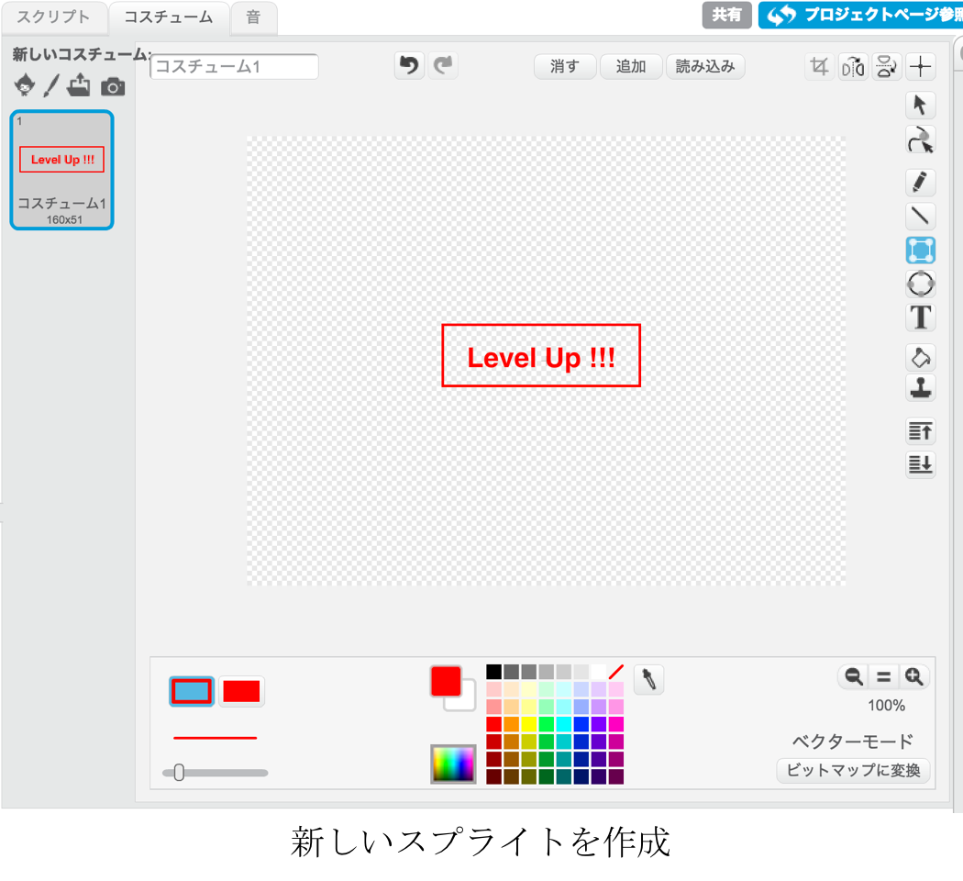The image size is (963, 881).
Task: Select the arrow Select tool
Action: point(920,105)
